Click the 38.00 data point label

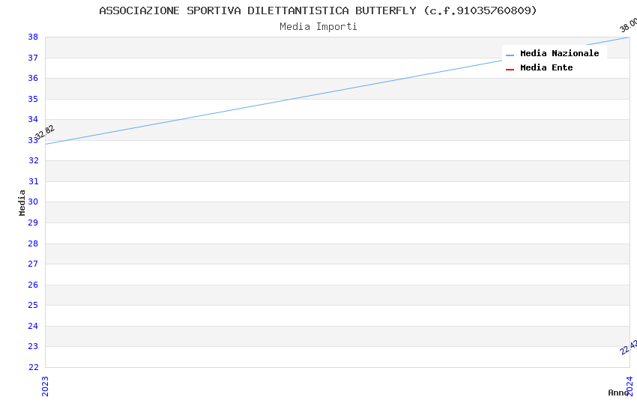(x=628, y=24)
